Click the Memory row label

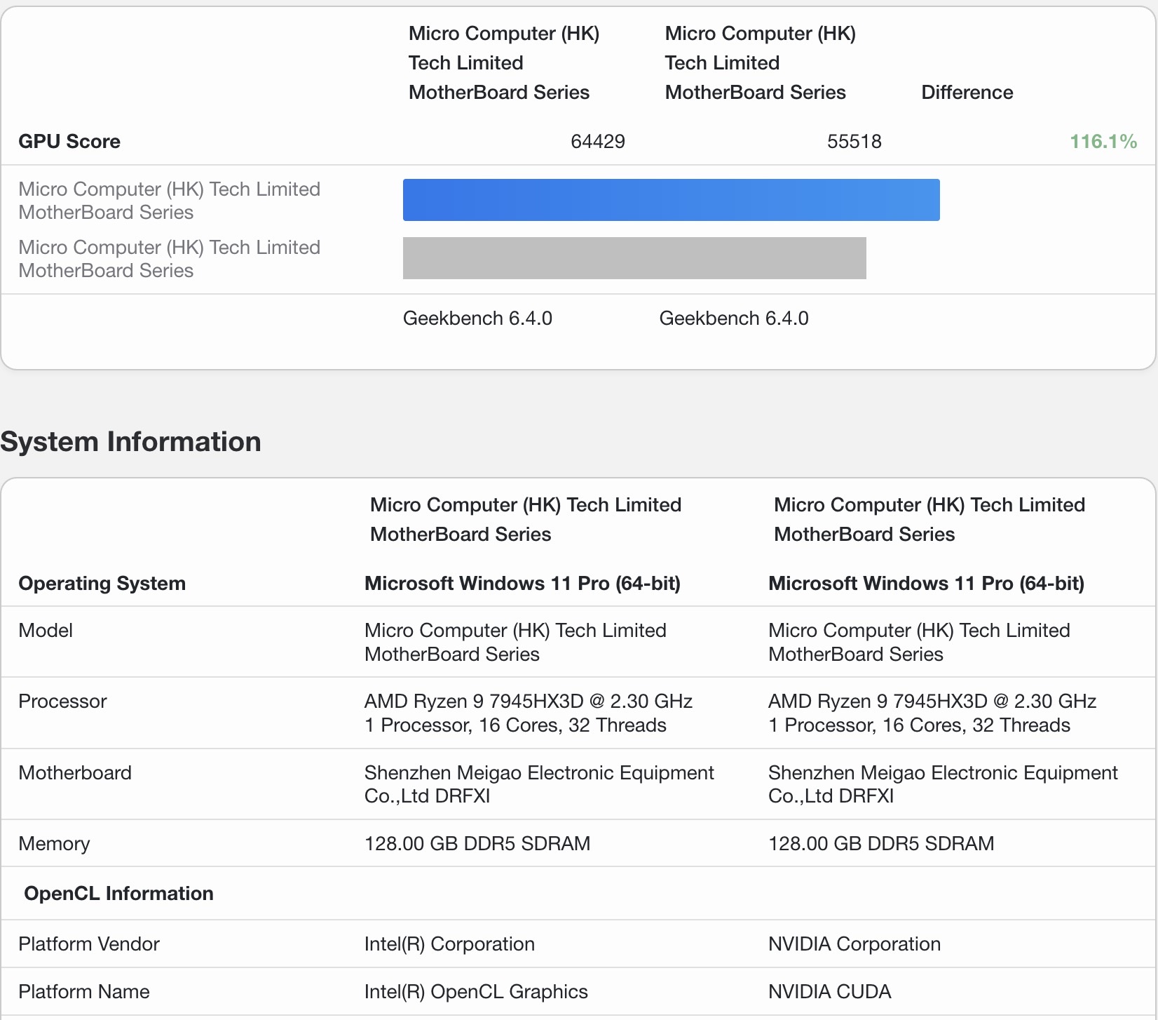click(x=54, y=843)
